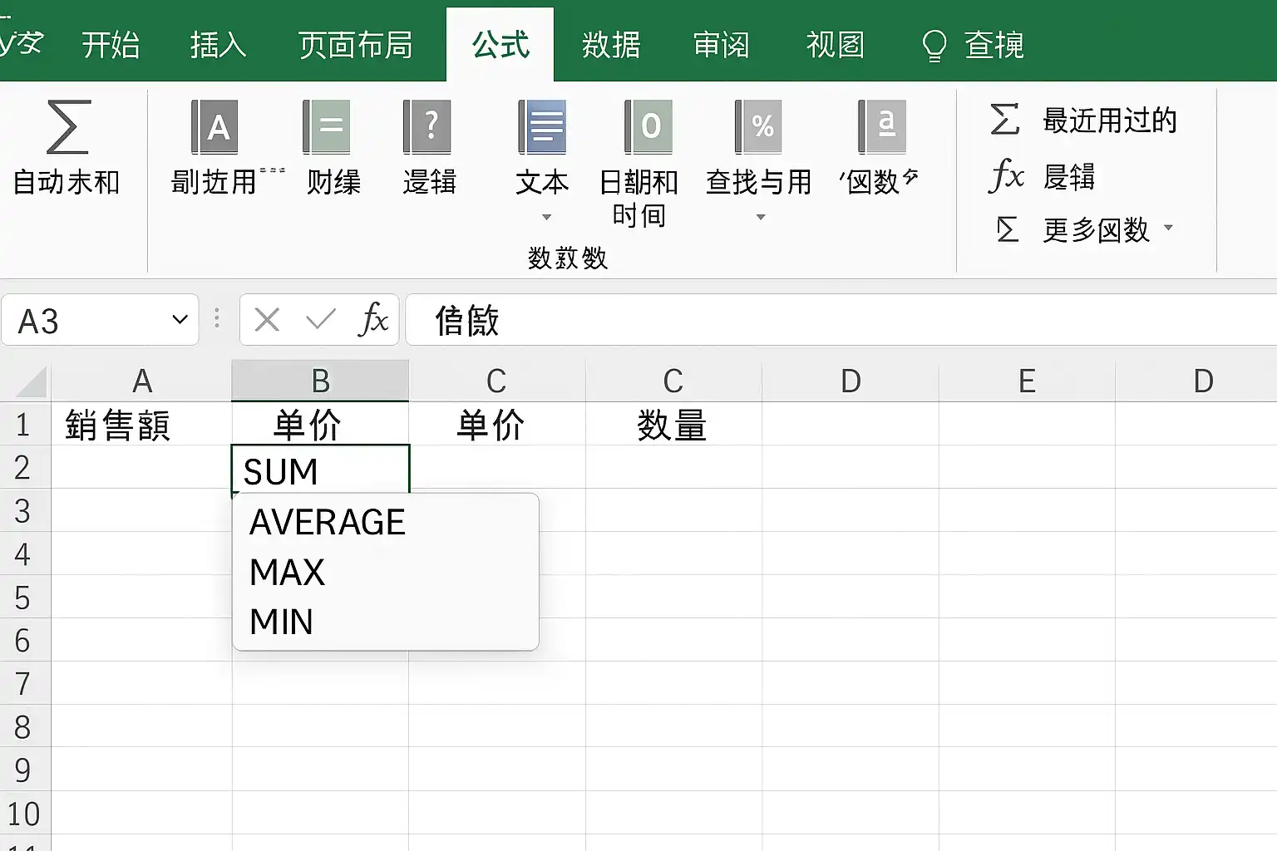
Task: Expand the Text functions dropdown arrow
Action: click(546, 218)
